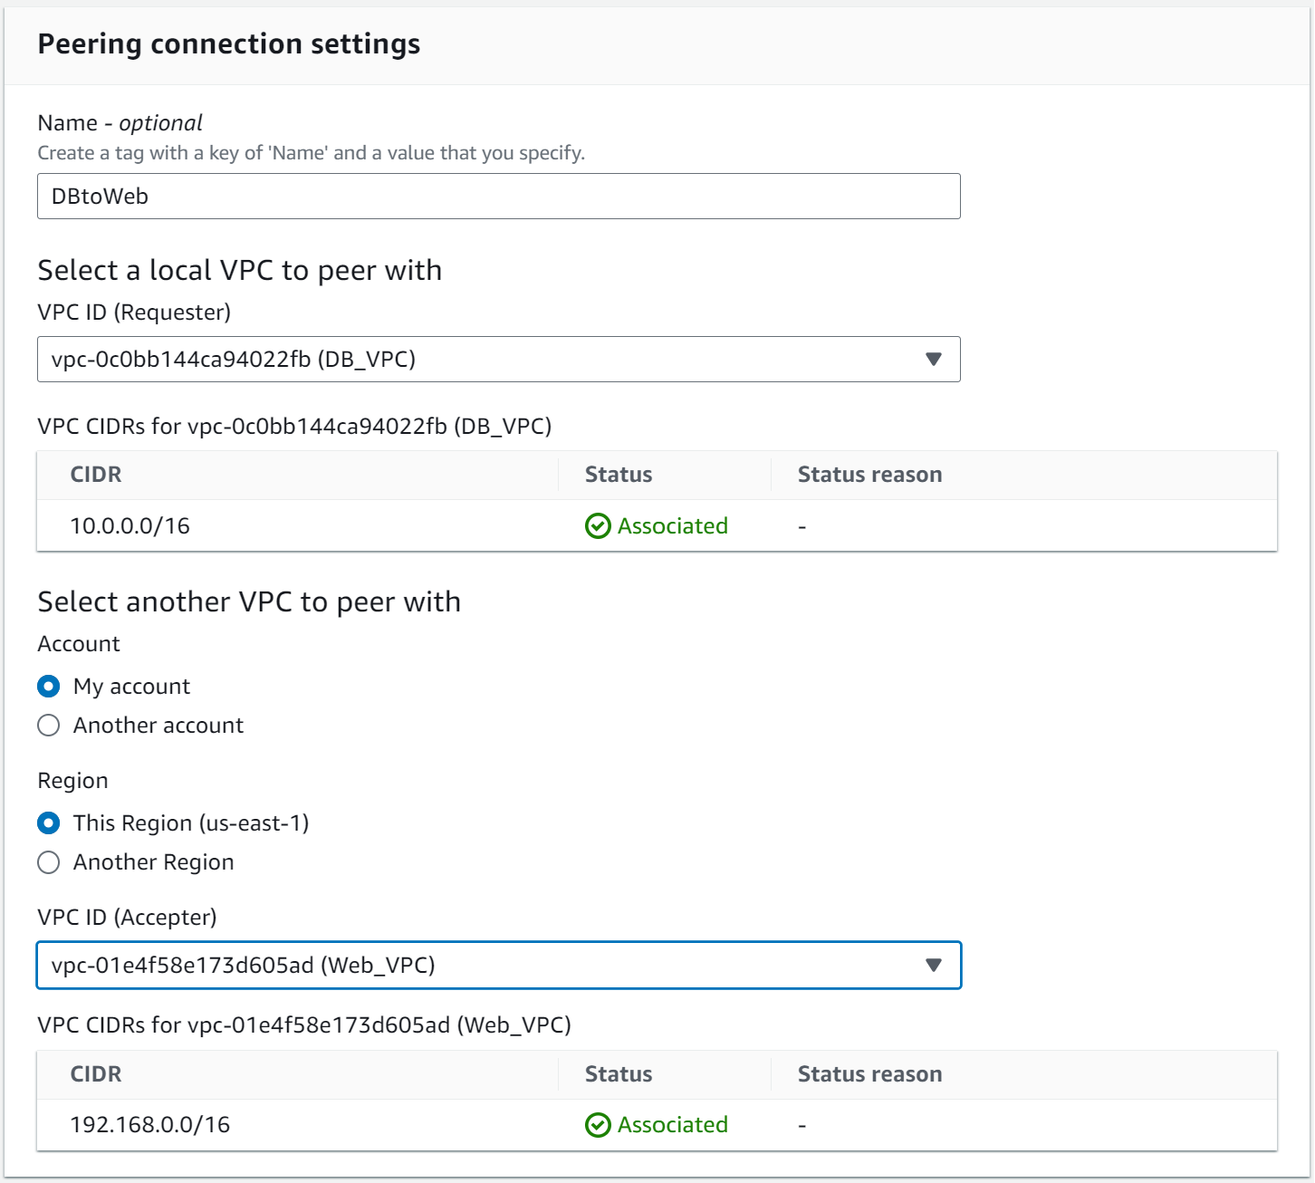This screenshot has height=1183, width=1315.
Task: Click Status reason header in DB_VPC table
Action: point(869,475)
